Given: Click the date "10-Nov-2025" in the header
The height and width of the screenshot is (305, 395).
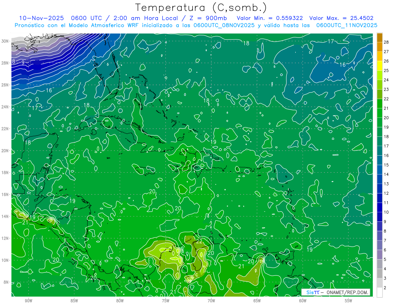Looking at the screenshot, I should [x=41, y=18].
